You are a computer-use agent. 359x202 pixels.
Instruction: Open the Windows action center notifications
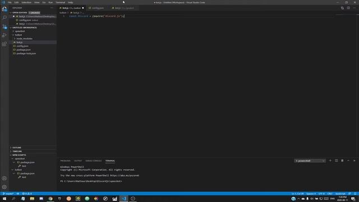point(353,199)
